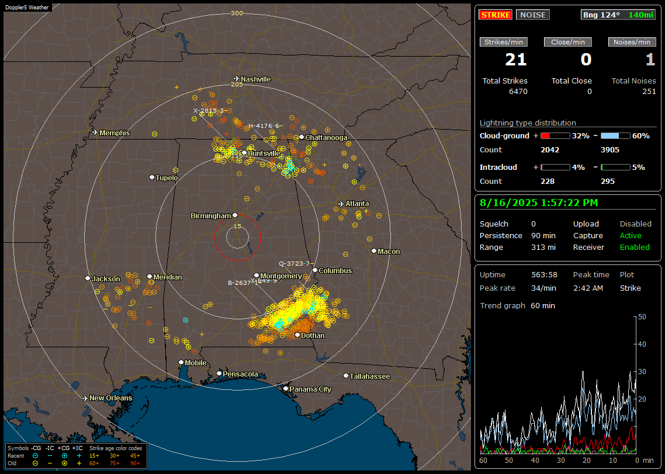The width and height of the screenshot is (665, 474).
Task: Click the Receiver status Enabled
Action: [x=635, y=247]
